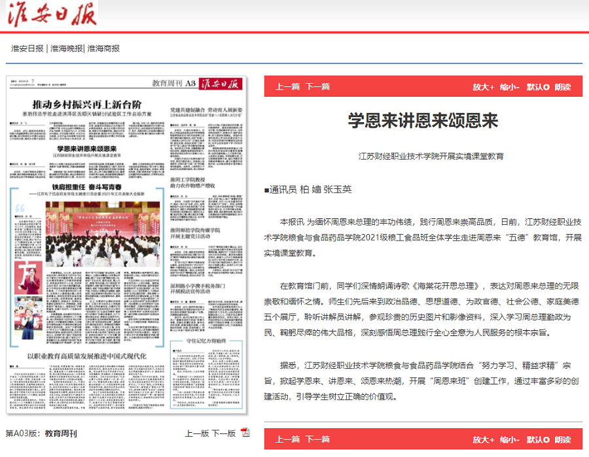
Task: Open the 铁肩担重任 奋斗写青春 article in preview
Action: tap(88, 186)
